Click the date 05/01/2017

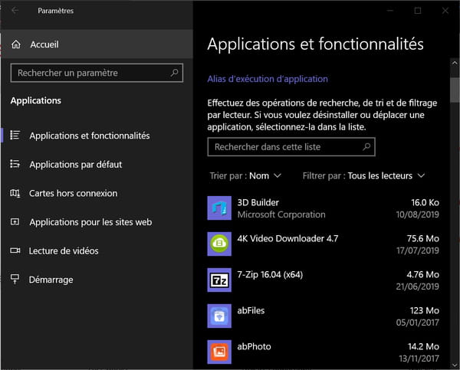click(418, 323)
